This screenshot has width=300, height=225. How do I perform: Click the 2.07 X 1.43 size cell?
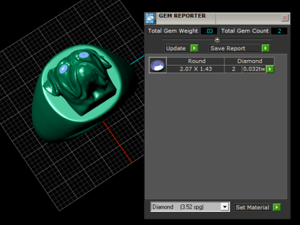pos(196,69)
